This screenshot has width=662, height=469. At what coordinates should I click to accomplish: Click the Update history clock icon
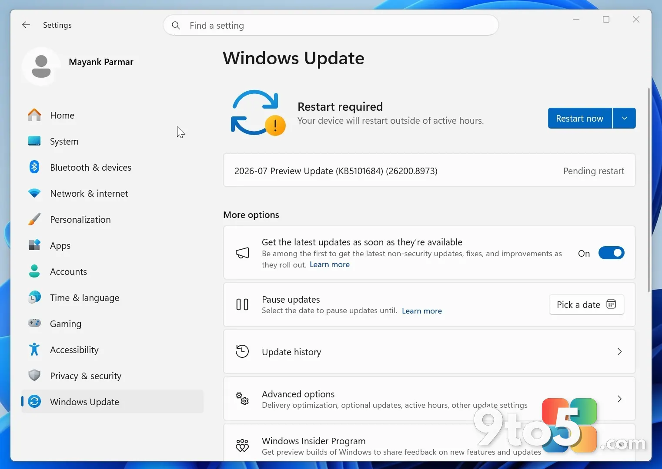(242, 351)
